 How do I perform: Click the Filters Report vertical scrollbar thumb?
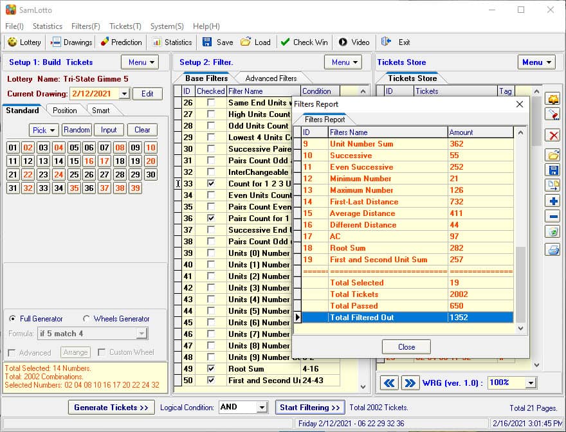(x=520, y=284)
